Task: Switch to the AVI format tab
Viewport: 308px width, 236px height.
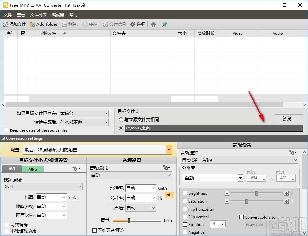Action: coord(12,169)
